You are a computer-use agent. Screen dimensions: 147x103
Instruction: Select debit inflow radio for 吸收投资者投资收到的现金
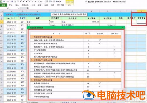(100, 86)
